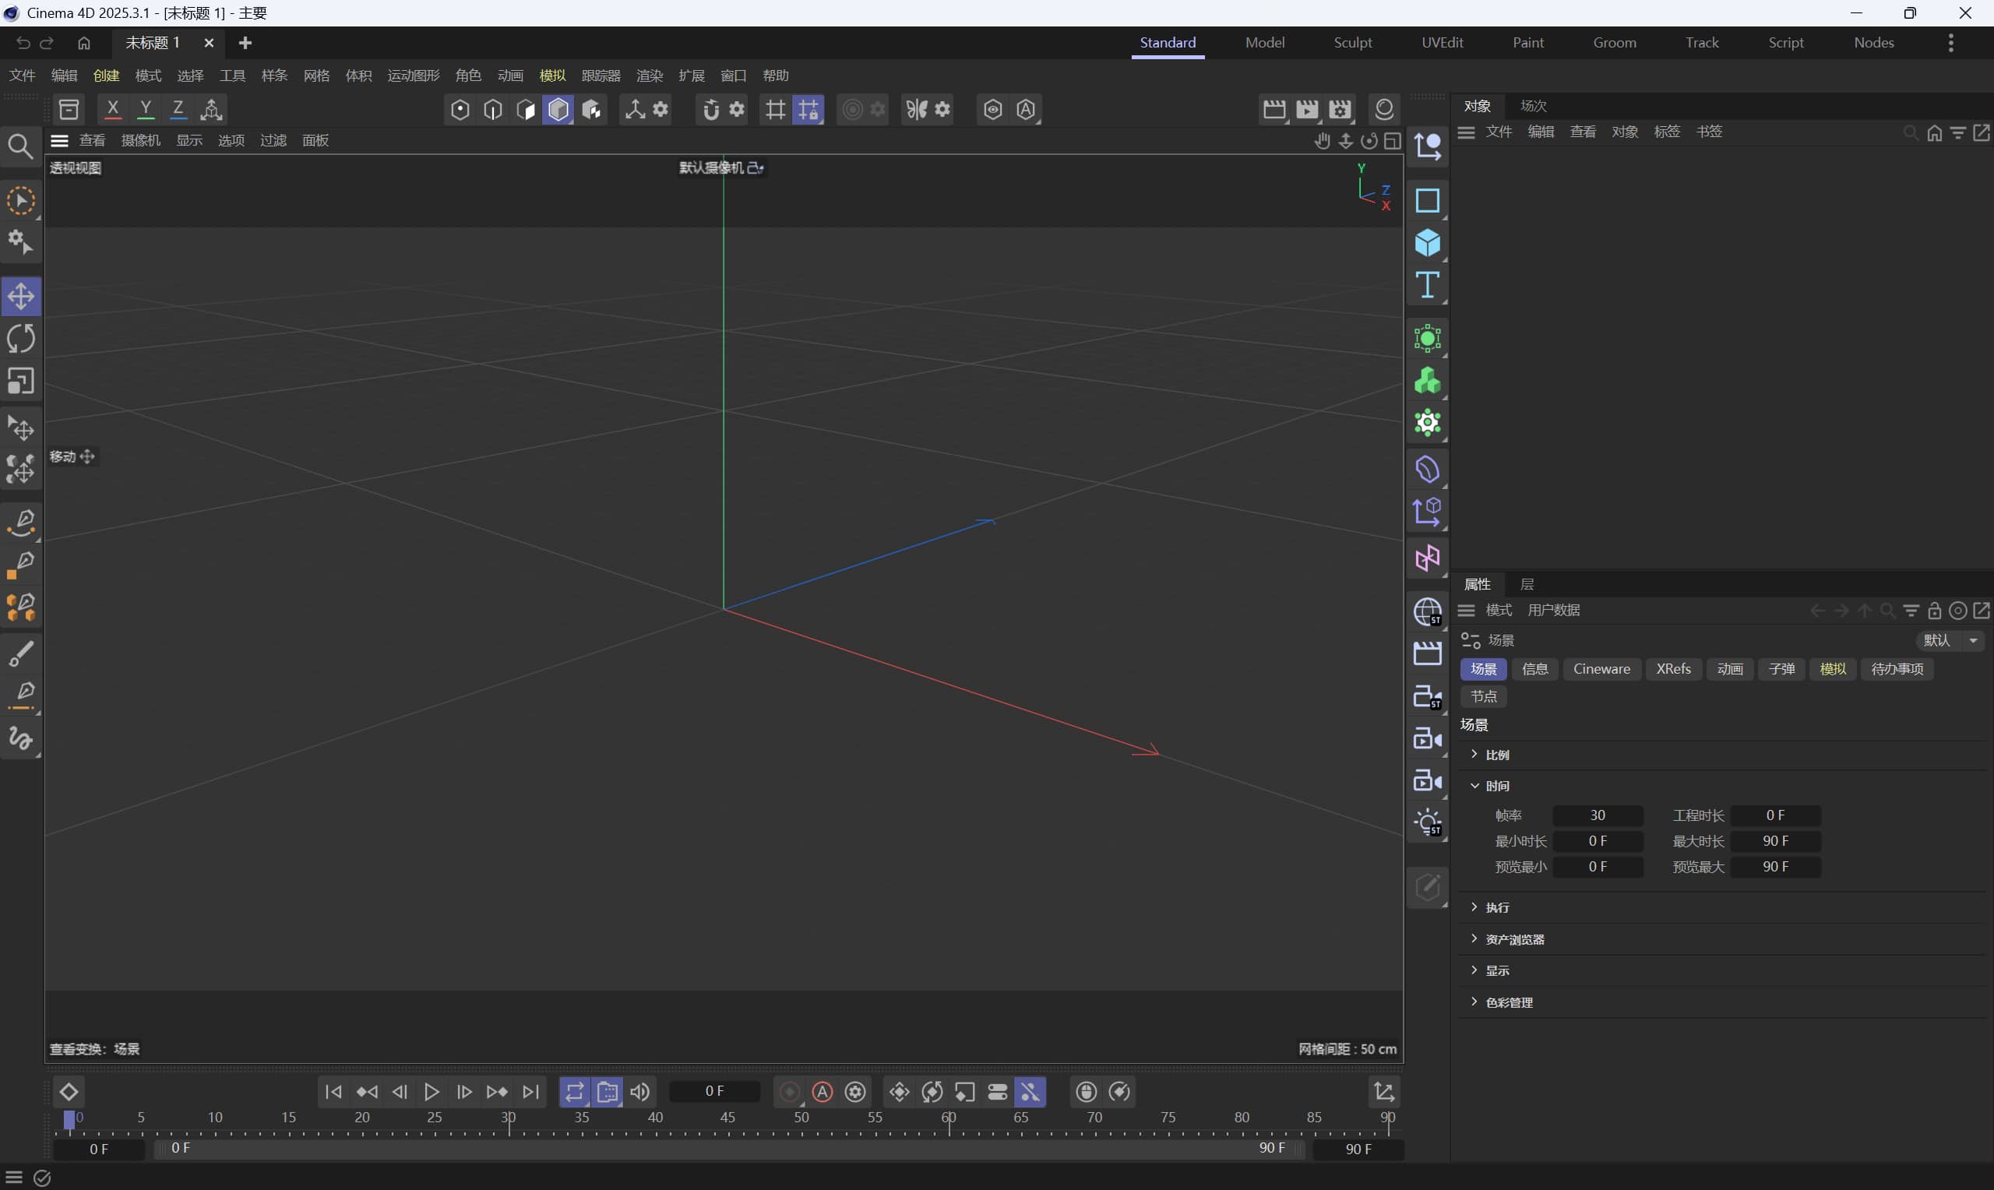Enable autokeying button

tap(823, 1091)
